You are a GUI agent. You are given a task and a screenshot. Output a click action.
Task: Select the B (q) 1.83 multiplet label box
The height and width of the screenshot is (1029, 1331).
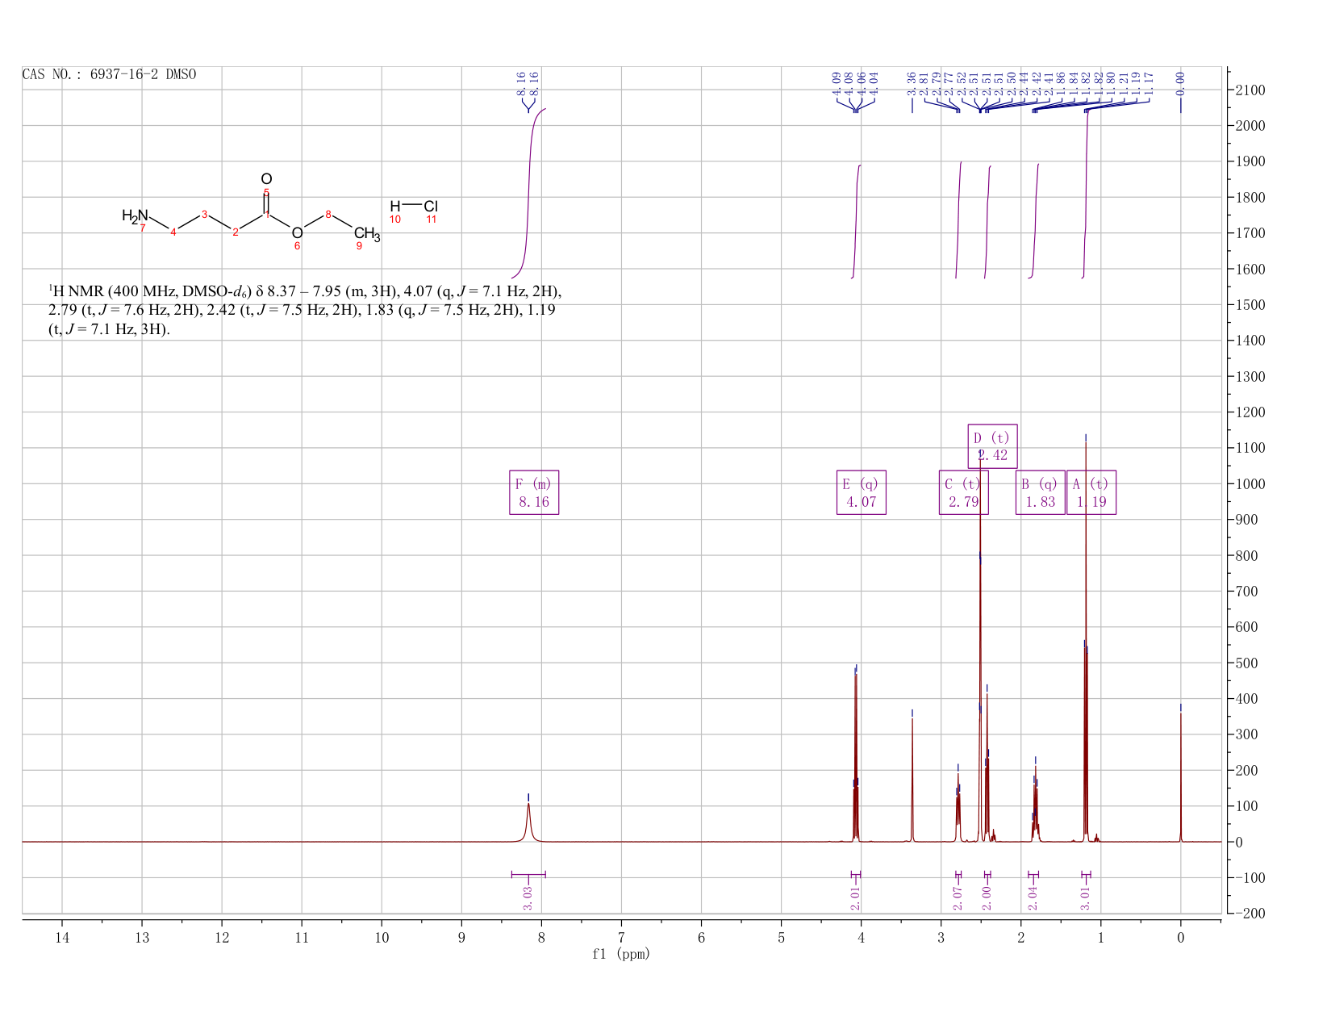[x=1041, y=492]
